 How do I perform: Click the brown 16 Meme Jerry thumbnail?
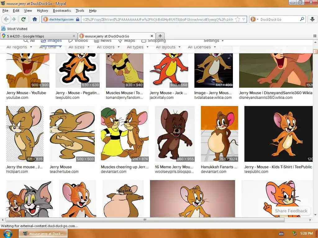click(175, 134)
